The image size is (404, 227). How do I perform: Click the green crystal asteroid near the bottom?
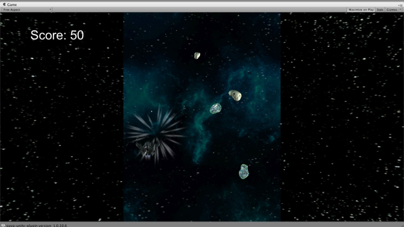(244, 171)
